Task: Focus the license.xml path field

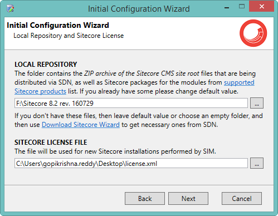Action: (x=131, y=163)
